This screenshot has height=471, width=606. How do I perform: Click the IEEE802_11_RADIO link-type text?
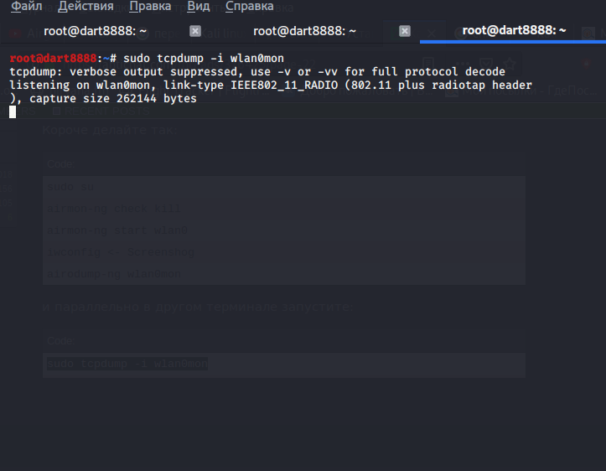point(280,85)
